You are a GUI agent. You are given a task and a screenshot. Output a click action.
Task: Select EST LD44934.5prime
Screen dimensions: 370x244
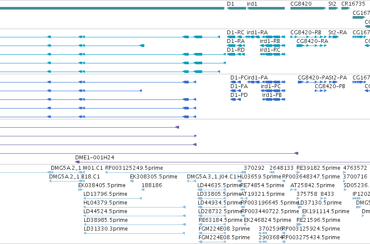[x=212, y=208]
